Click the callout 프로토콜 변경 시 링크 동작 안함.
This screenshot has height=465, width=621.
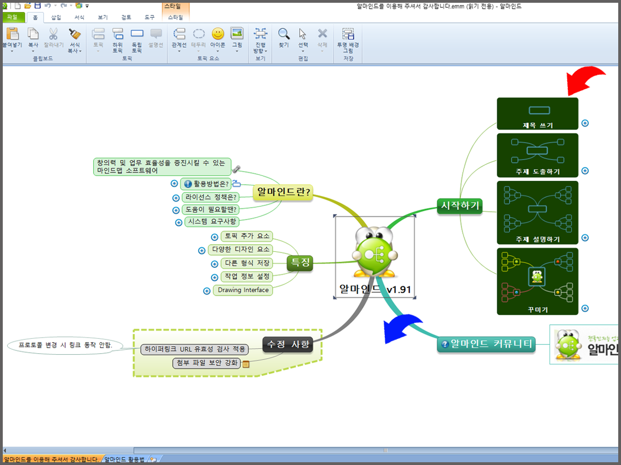[65, 345]
